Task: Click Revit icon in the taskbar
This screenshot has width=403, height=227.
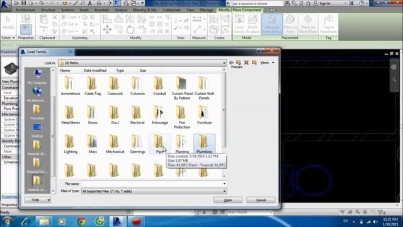Action: [118, 221]
